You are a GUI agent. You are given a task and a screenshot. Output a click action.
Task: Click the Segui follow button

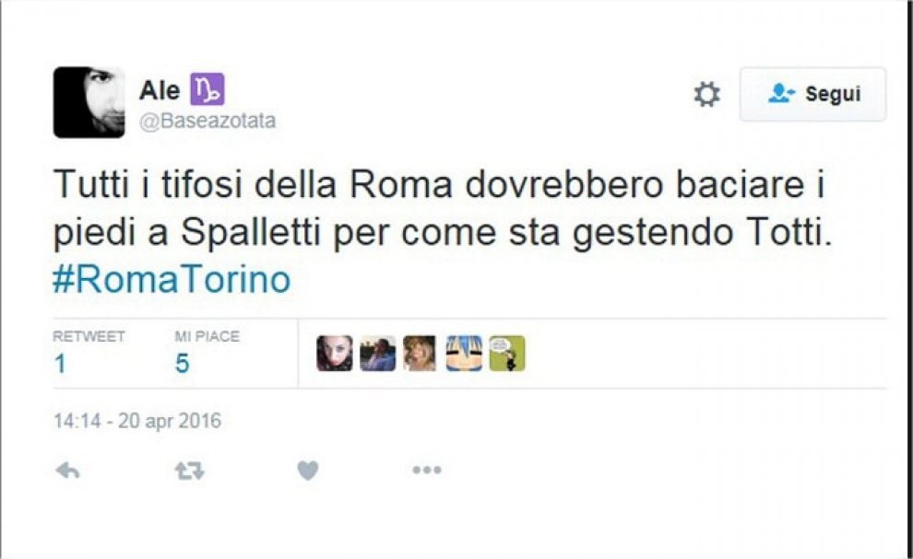click(812, 94)
